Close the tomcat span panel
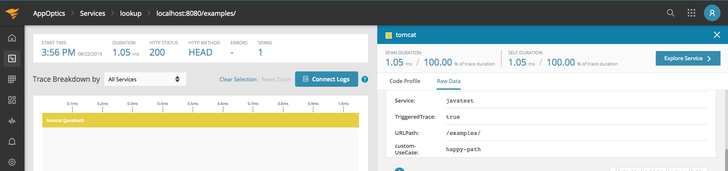Image resolution: width=728 pixels, height=171 pixels. point(717,35)
